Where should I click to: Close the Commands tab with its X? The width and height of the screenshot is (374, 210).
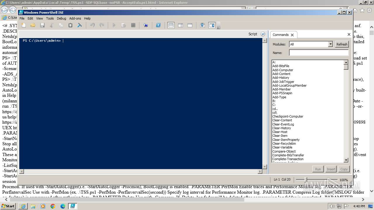click(292, 35)
